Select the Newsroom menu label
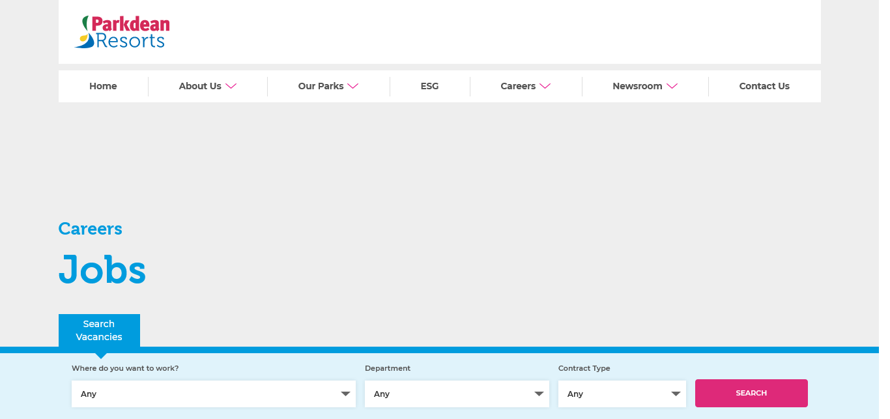This screenshot has height=419, width=890. (637, 86)
